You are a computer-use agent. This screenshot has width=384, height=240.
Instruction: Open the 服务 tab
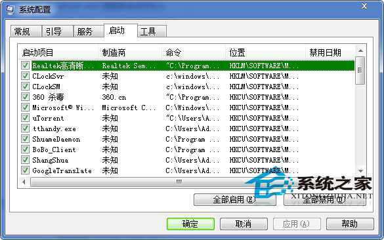pos(89,31)
